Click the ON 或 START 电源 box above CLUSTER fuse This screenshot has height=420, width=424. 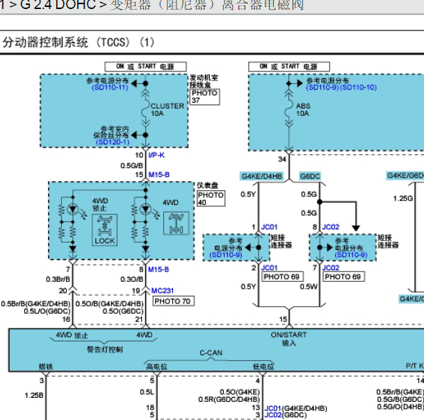pos(145,67)
